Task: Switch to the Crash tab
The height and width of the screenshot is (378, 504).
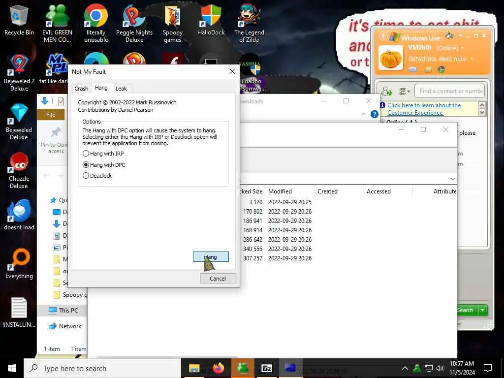Action: coord(81,89)
